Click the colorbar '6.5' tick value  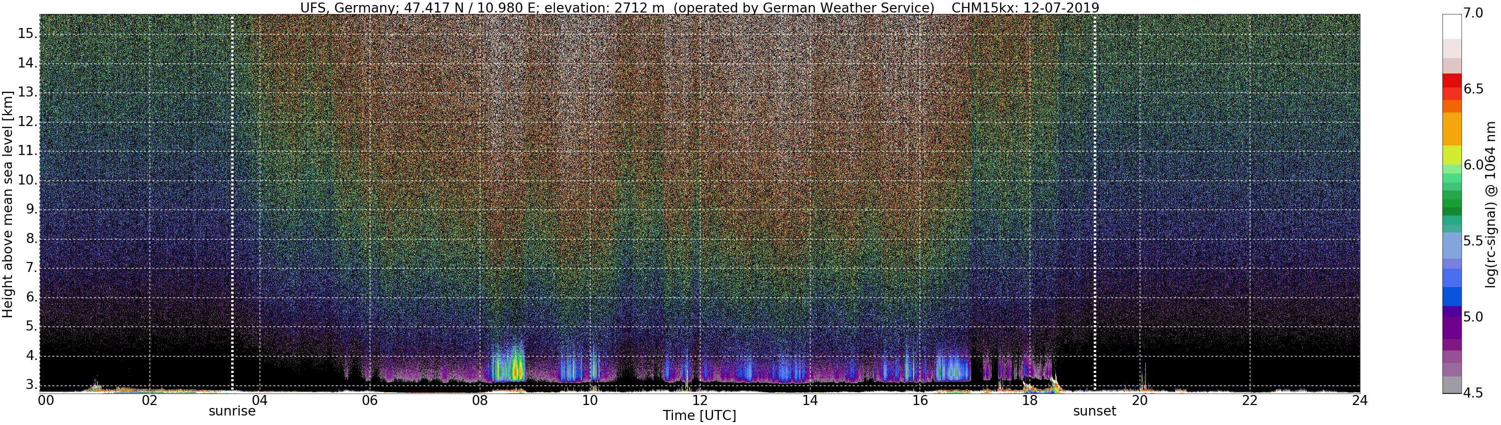click(1473, 89)
